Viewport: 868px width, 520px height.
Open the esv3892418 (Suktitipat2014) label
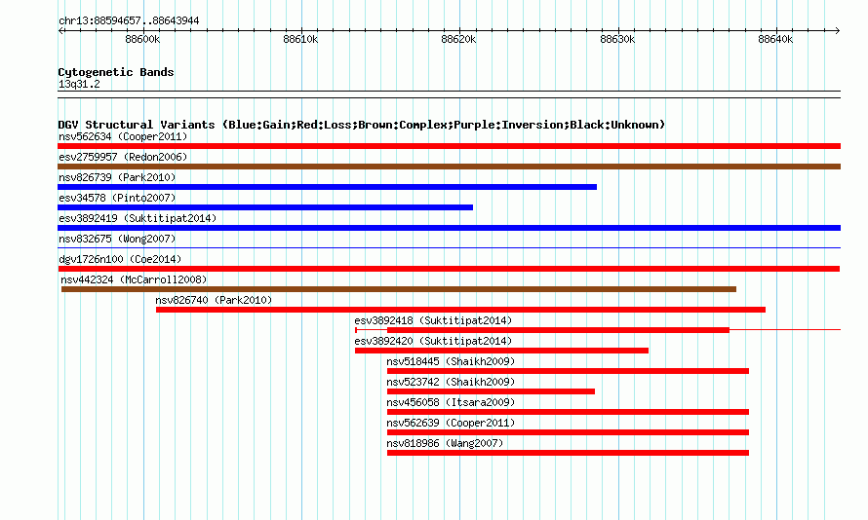tap(433, 320)
